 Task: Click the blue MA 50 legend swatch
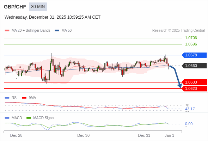pyautogui.click(x=57, y=31)
